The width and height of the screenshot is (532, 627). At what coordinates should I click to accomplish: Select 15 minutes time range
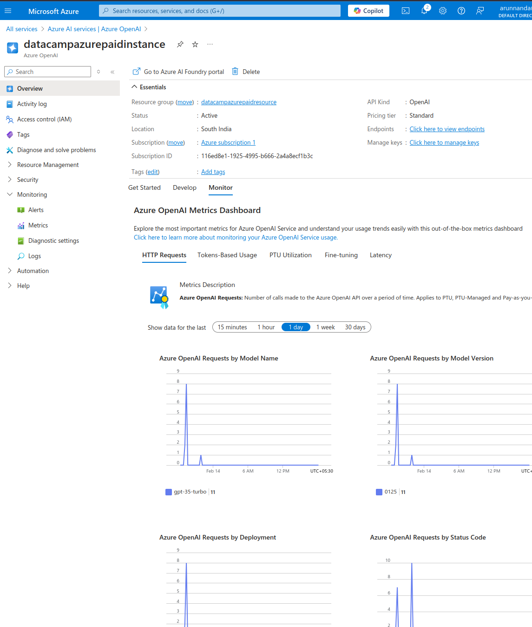tap(232, 327)
